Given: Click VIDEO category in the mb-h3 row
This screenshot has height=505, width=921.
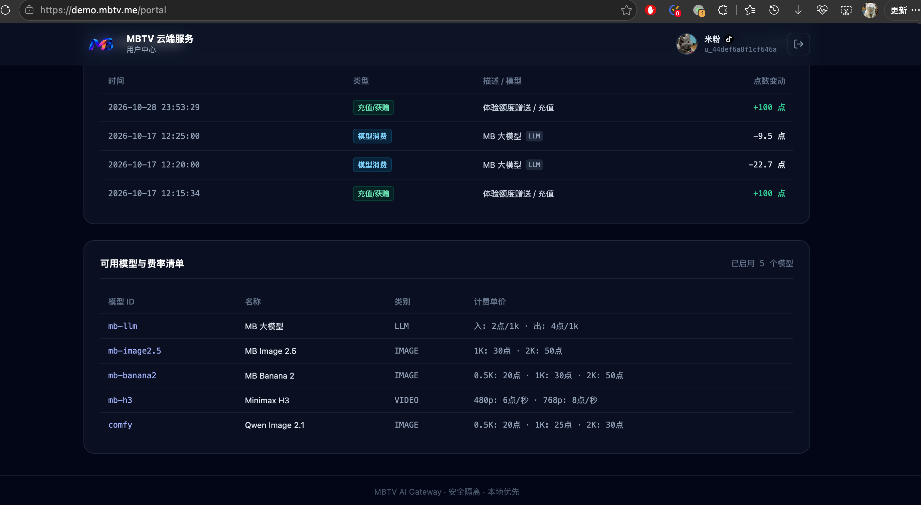Looking at the screenshot, I should click(x=406, y=400).
